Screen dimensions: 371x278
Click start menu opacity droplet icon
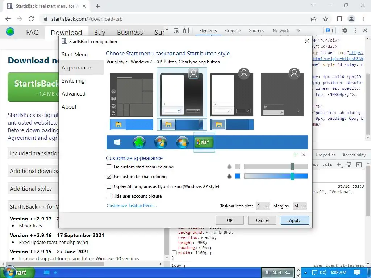pos(229,167)
